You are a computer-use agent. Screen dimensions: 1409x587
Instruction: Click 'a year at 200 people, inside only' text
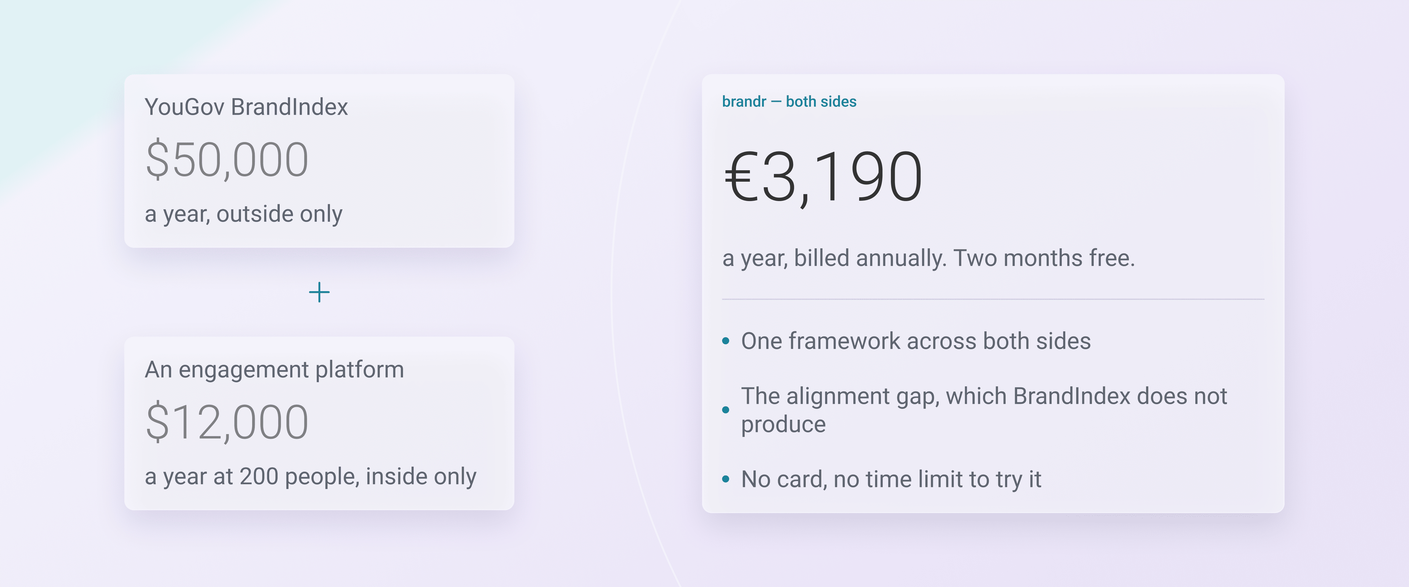coord(310,476)
